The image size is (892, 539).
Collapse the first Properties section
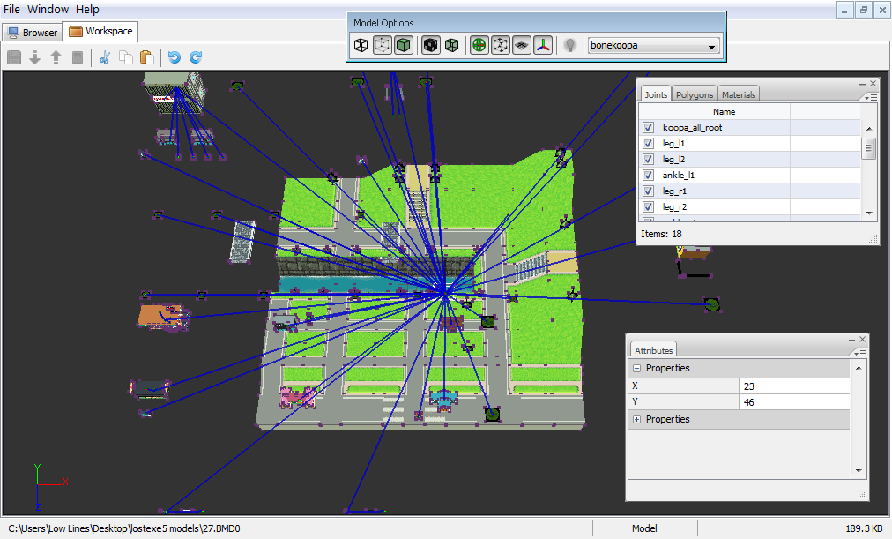point(636,368)
